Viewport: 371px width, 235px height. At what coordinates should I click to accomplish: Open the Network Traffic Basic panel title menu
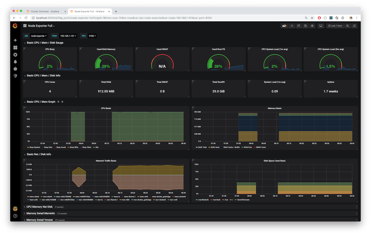point(106,161)
